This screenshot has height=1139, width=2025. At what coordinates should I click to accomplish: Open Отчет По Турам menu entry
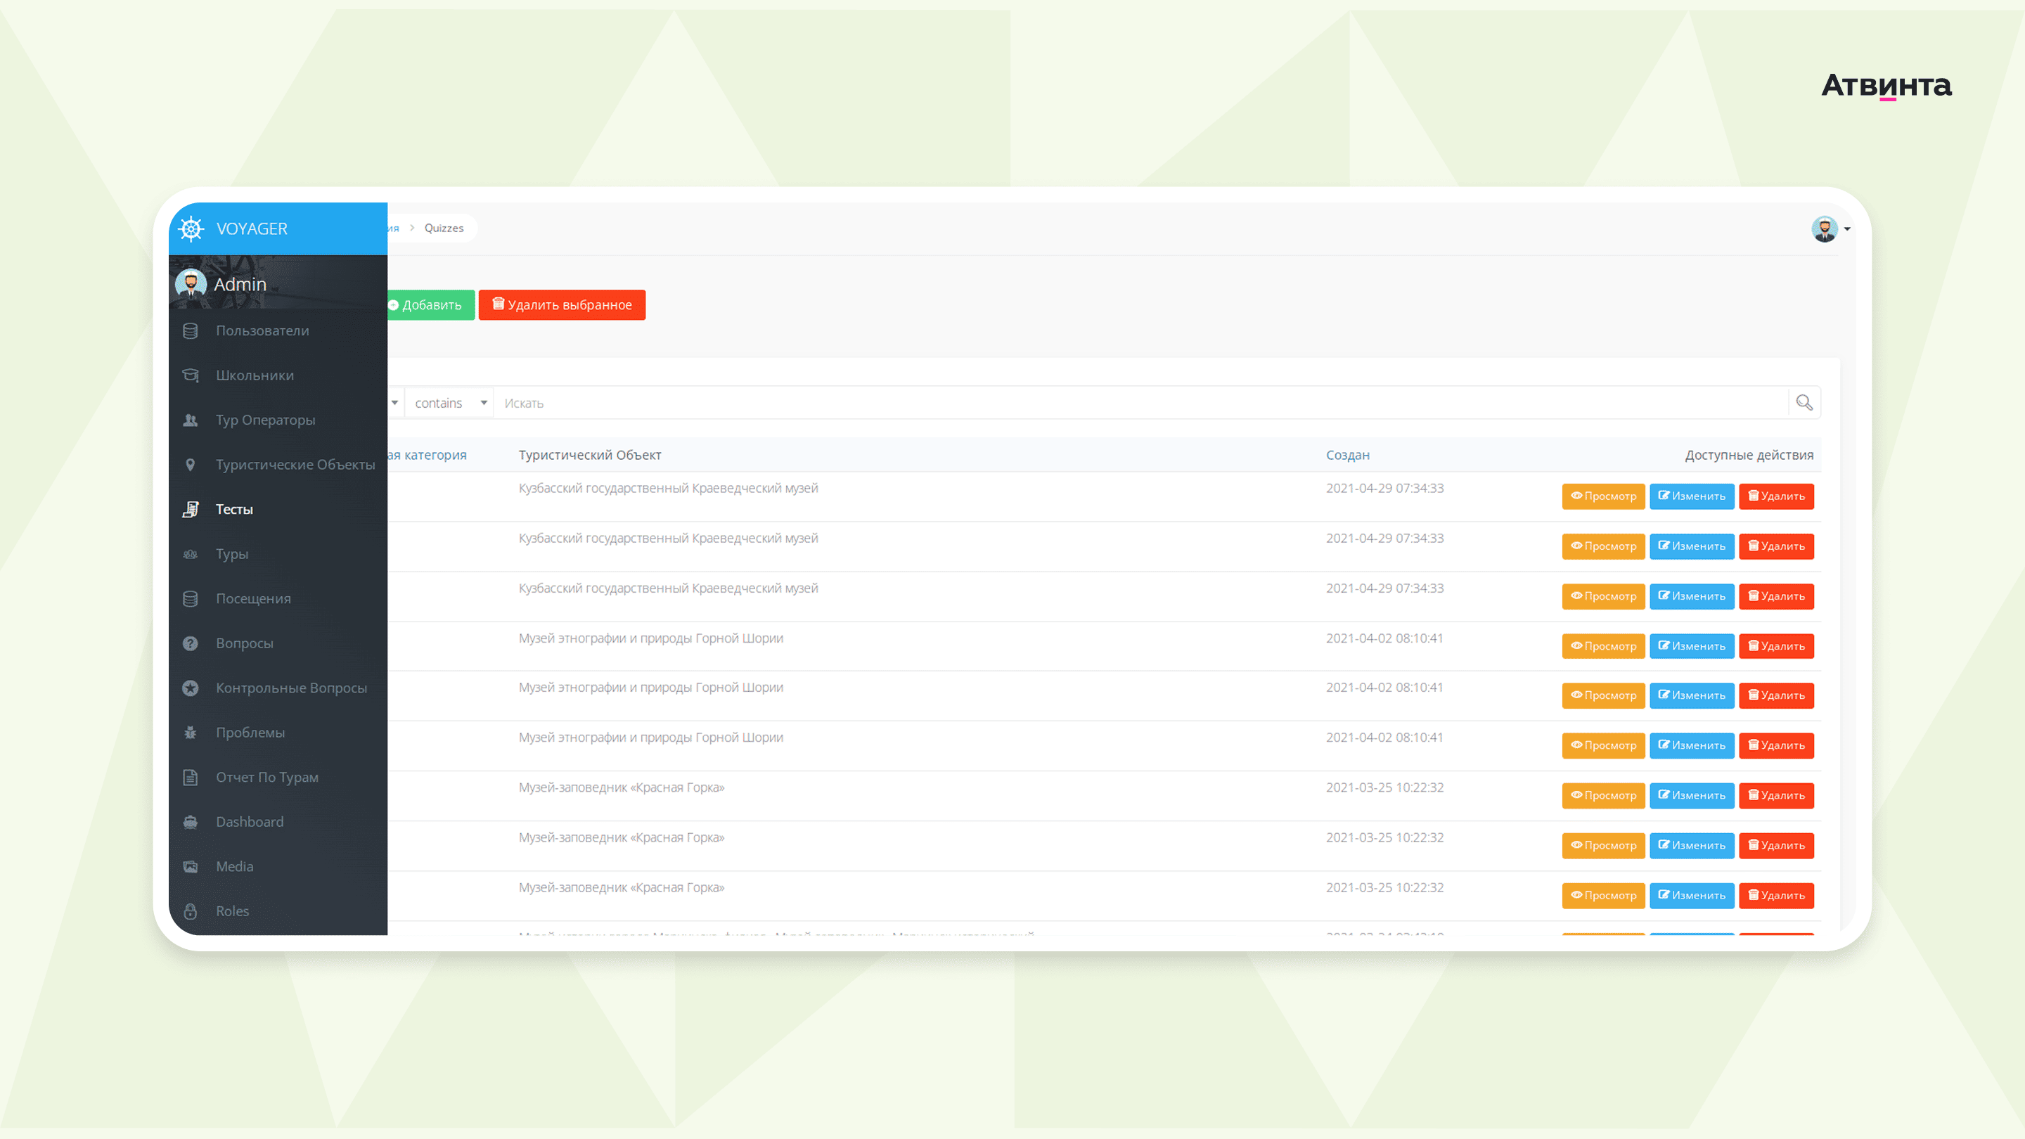pyautogui.click(x=266, y=778)
